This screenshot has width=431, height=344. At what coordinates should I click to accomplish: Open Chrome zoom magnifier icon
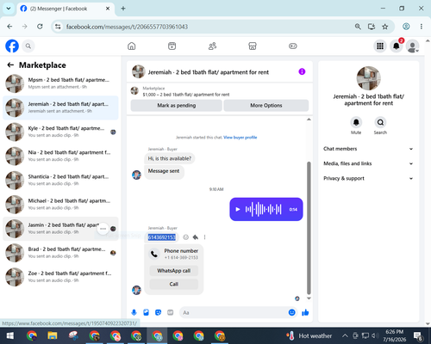pos(358,27)
